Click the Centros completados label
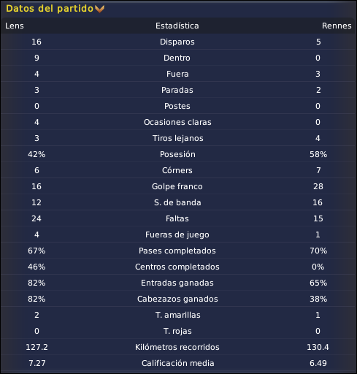 click(177, 267)
